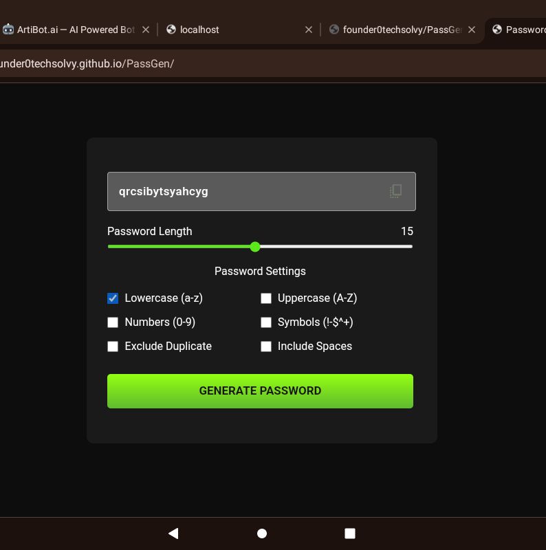The width and height of the screenshot is (546, 550).
Task: Open Android recent apps square button
Action: click(x=349, y=533)
